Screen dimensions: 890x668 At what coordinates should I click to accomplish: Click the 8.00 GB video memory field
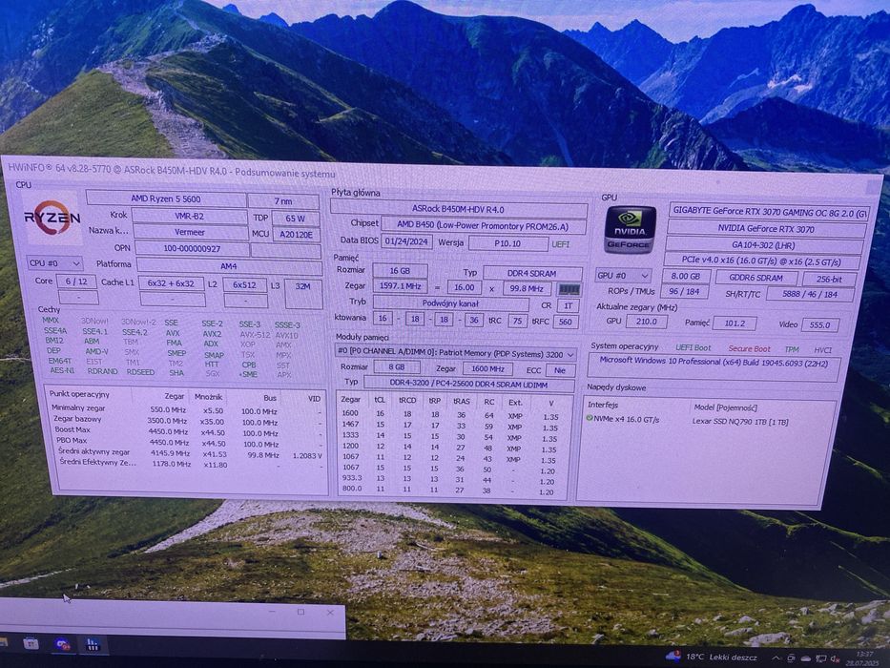point(685,276)
